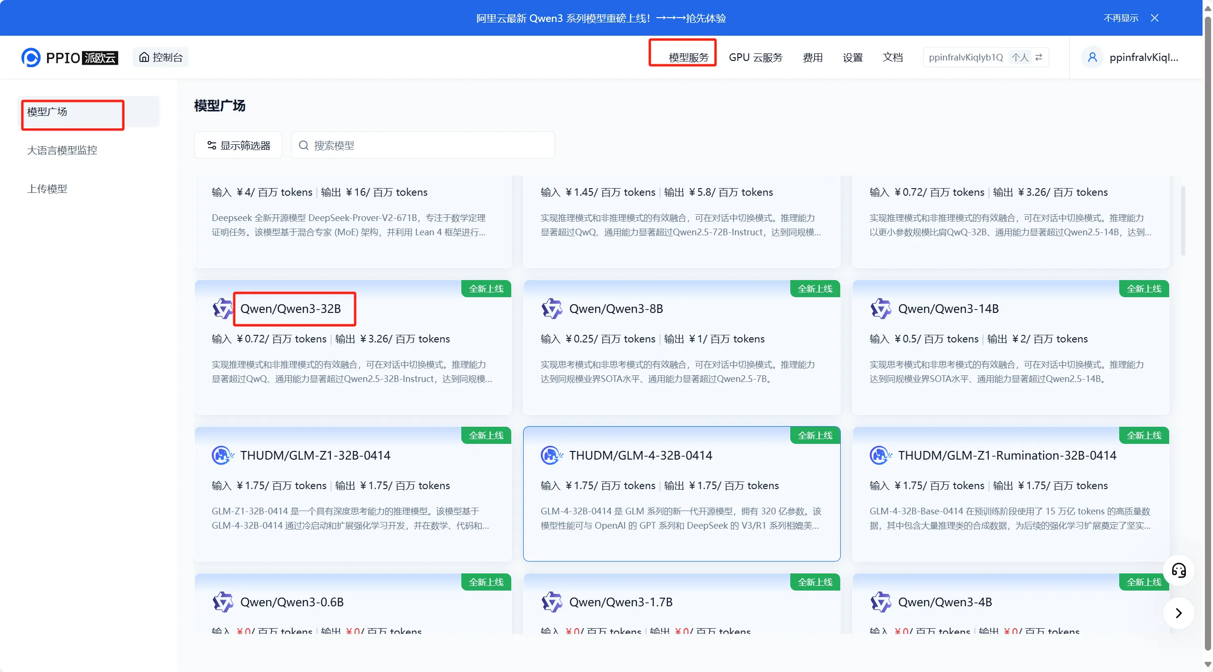Select 大语言模型监控 in sidebar

(62, 150)
